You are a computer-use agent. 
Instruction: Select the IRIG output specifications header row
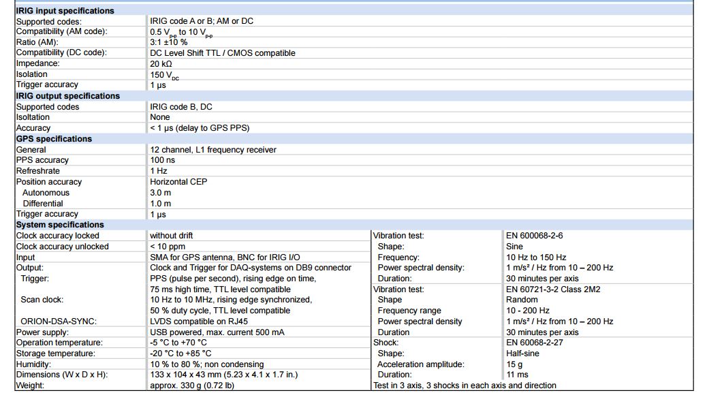[68, 96]
